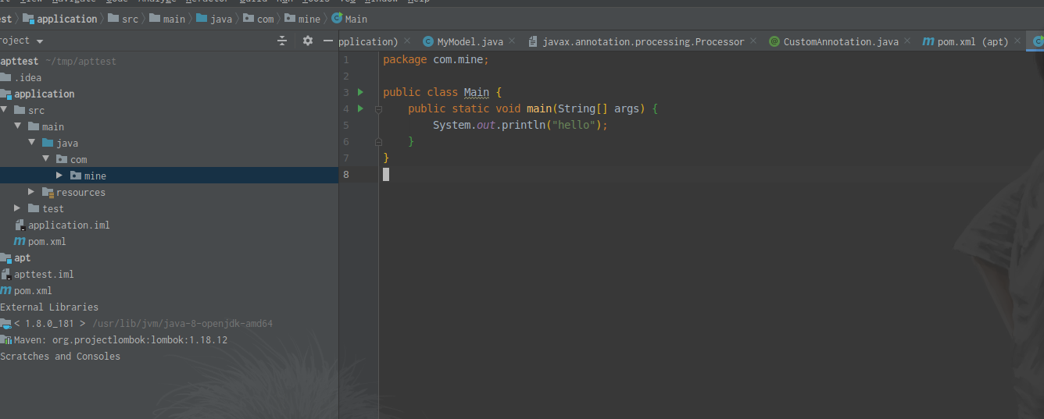Screen dimensions: 1044x419
Task: Click 'mine' in the breadcrumb bar
Action: [x=310, y=19]
